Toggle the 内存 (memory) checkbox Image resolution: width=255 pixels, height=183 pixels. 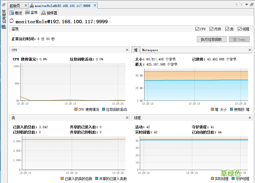click(212, 29)
